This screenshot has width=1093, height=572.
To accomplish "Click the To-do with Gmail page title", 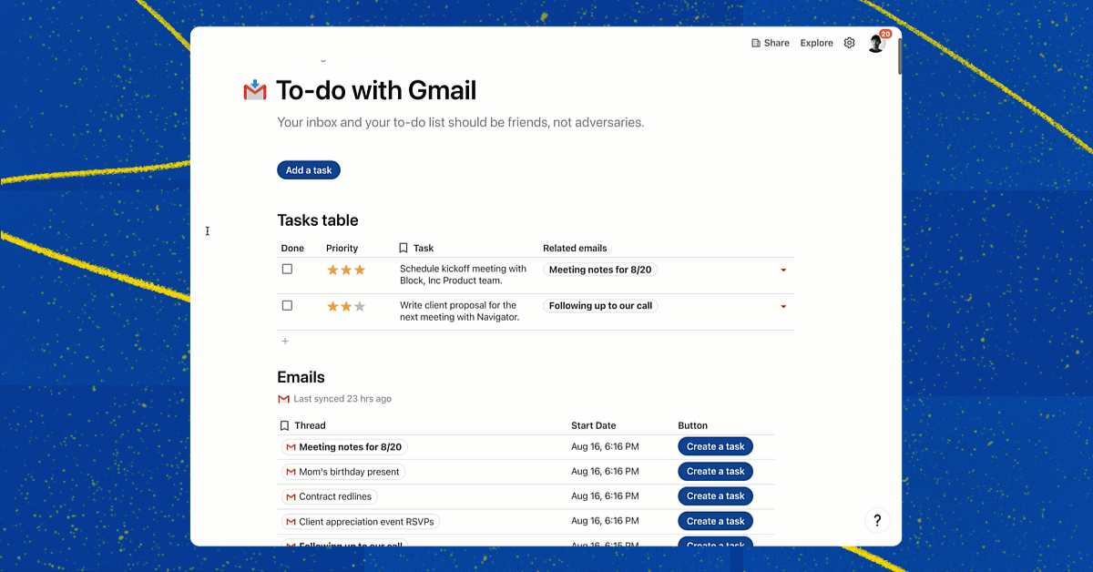I will pos(376,90).
